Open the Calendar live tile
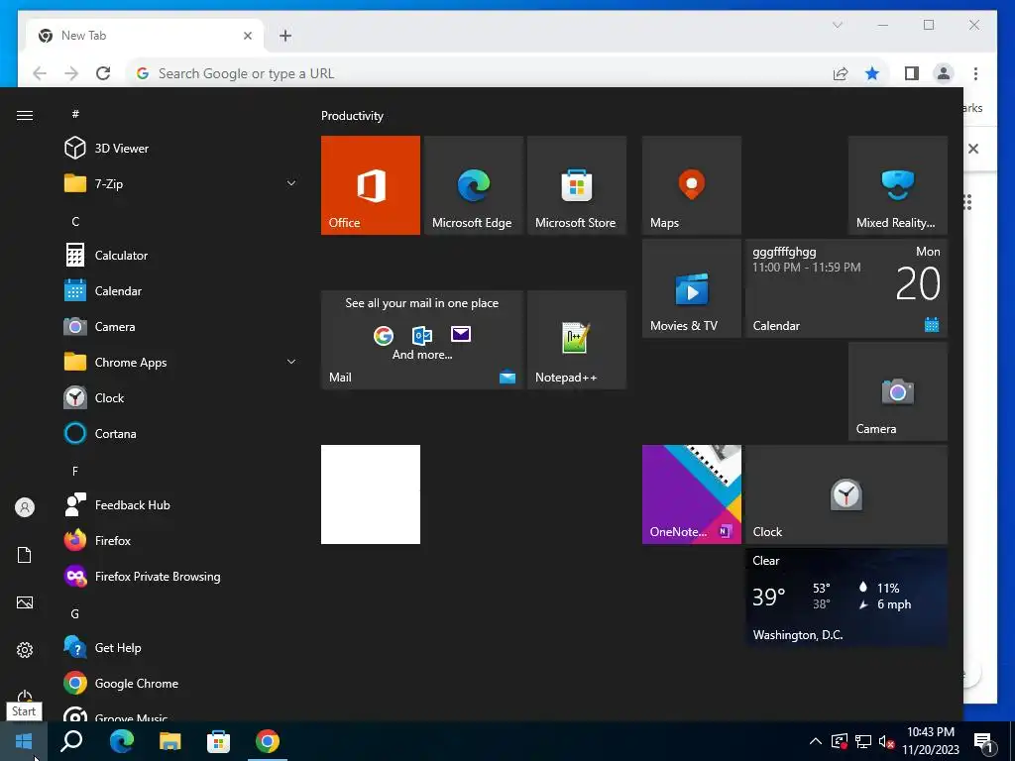The image size is (1015, 761). [846, 288]
